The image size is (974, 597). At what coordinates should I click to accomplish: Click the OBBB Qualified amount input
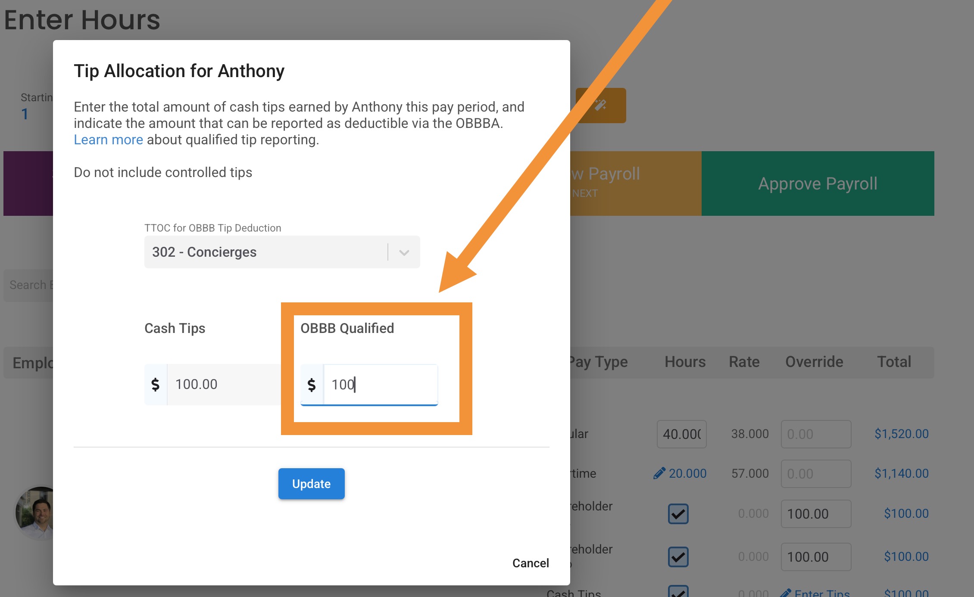pos(380,385)
